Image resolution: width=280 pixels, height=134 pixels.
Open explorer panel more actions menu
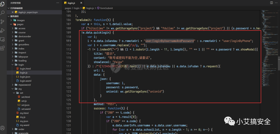point(58,3)
